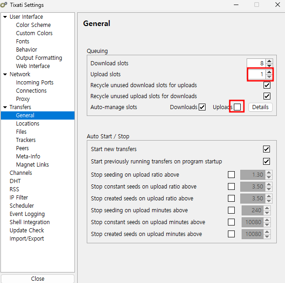
Task: Toggle Start previously running transfers on startup
Action: (x=266, y=161)
